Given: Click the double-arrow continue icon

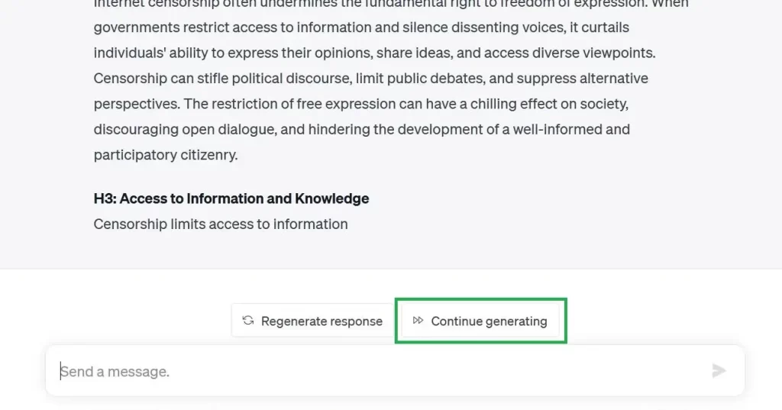Looking at the screenshot, I should point(418,320).
